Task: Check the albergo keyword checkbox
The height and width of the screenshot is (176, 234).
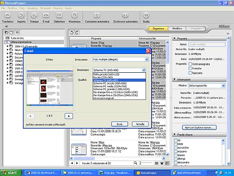Action: coord(175,159)
